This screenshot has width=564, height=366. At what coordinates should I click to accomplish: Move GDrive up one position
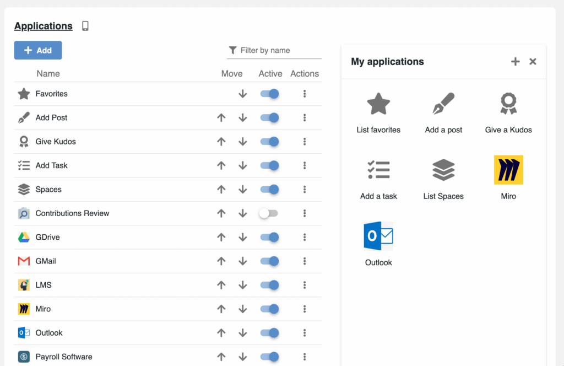(x=221, y=237)
